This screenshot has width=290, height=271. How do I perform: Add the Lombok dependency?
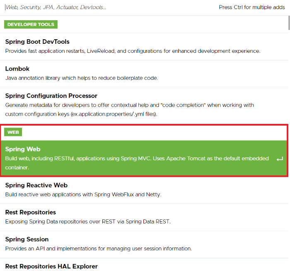coord(144,74)
